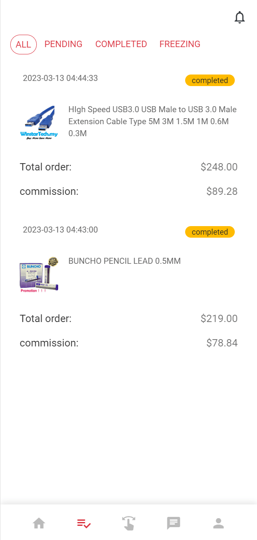
Task: Open orders list icon in bottom bar
Action: tap(84, 523)
